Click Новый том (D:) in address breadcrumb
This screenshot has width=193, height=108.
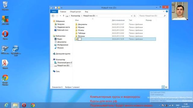(89, 16)
